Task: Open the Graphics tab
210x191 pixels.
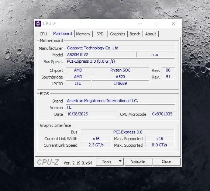Action: click(x=118, y=34)
